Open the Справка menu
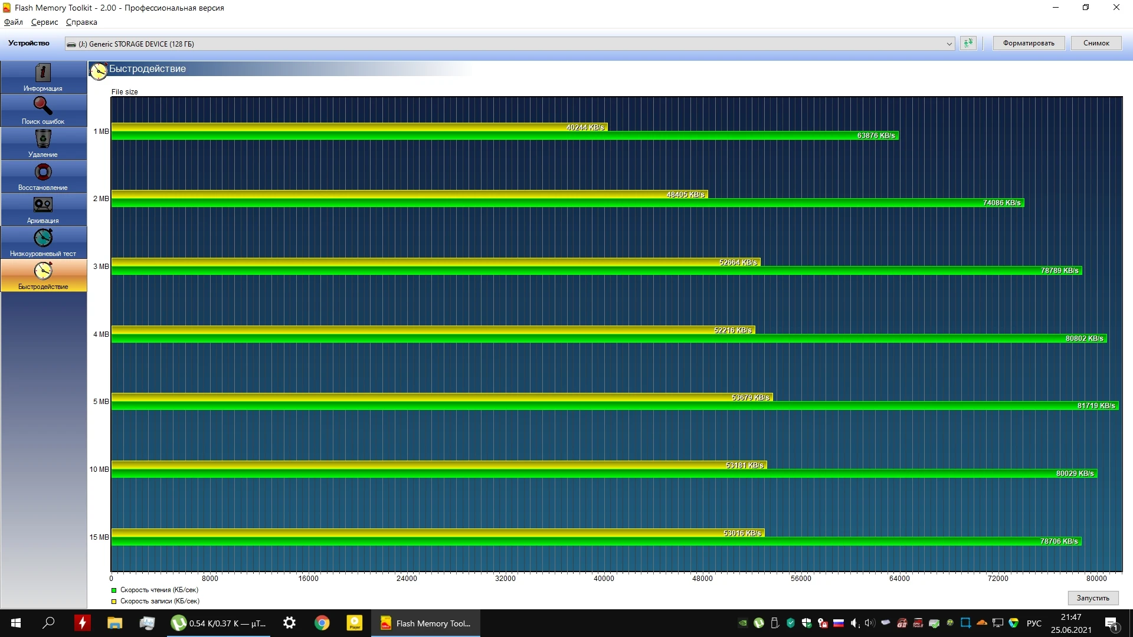 (x=81, y=22)
